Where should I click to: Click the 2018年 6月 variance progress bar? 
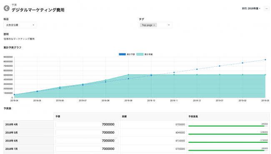pos(228,142)
